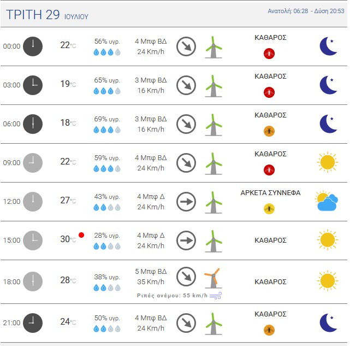Click the 18°C temperature at 06:00
350x346 pixels.
click(x=68, y=122)
